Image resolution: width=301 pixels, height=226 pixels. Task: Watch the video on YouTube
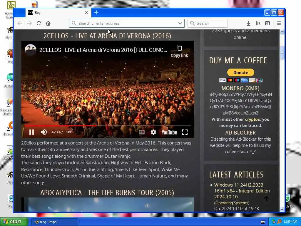pos(169,132)
